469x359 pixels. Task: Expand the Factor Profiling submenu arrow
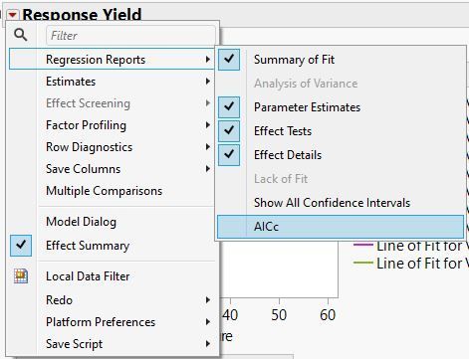tap(208, 125)
